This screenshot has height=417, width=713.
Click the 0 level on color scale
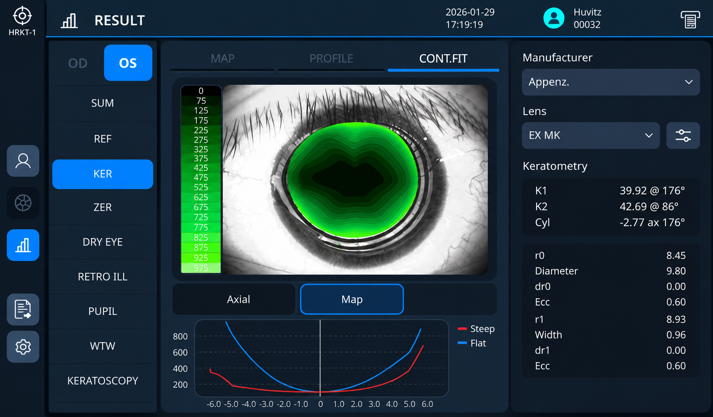(201, 91)
